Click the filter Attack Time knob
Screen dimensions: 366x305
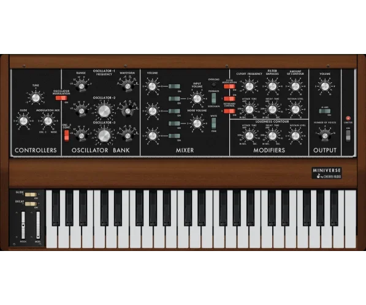249,109
